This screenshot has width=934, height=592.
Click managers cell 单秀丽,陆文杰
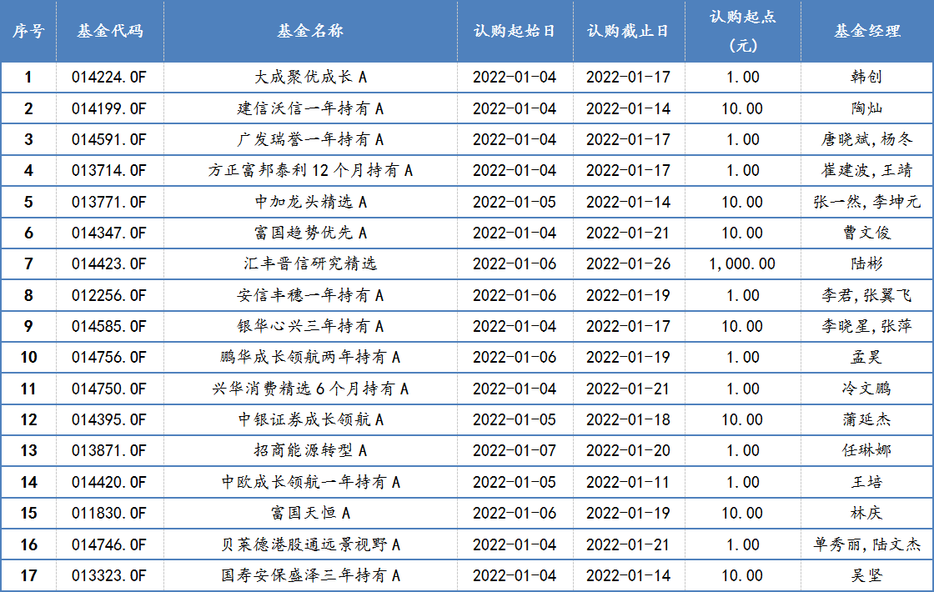click(x=866, y=545)
